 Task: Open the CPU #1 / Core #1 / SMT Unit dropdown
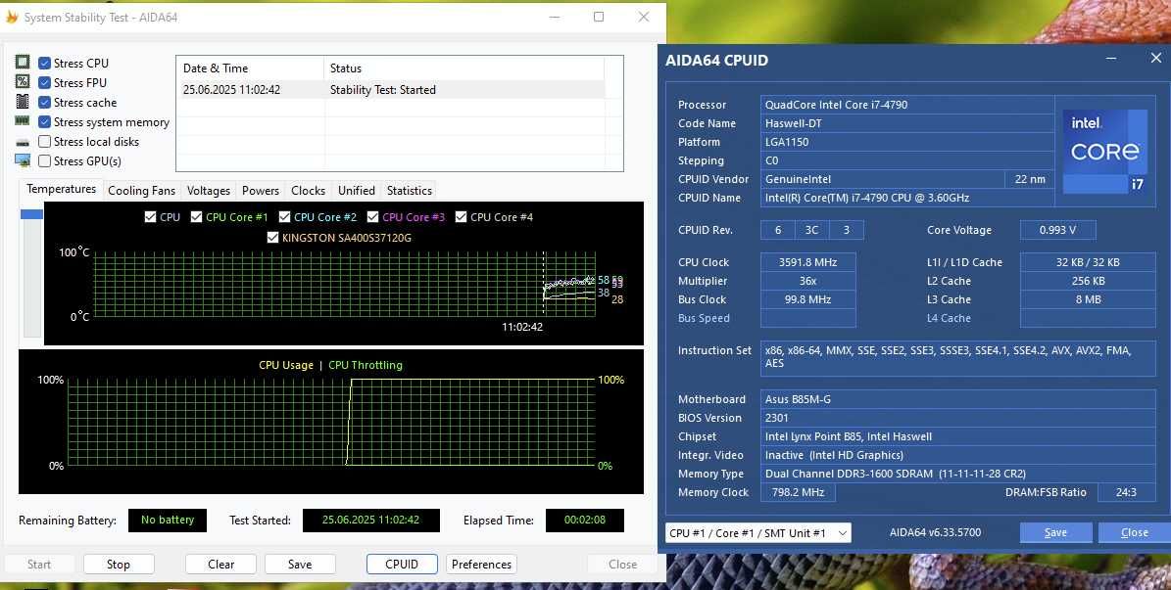pyautogui.click(x=758, y=532)
